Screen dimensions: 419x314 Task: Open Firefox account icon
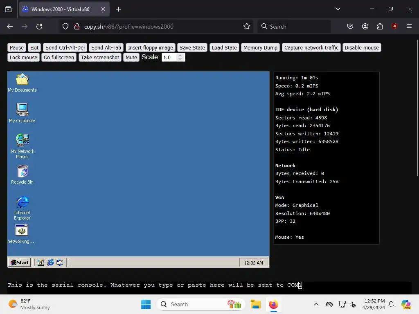[365, 26]
